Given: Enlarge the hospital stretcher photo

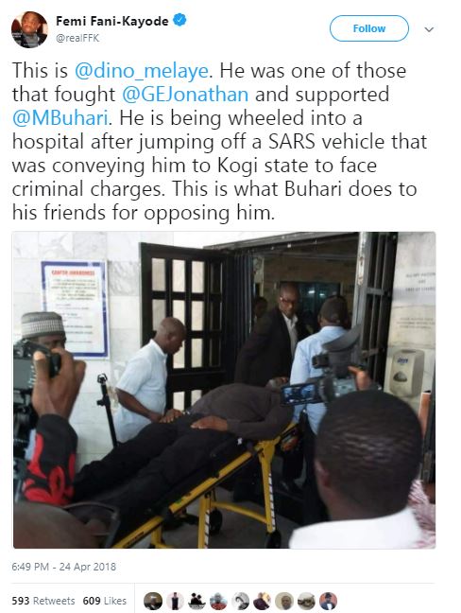Looking at the screenshot, I should point(225,390).
